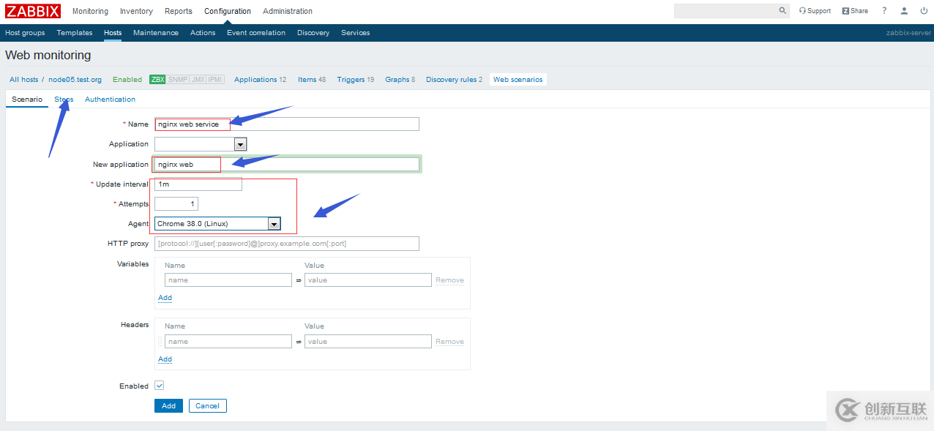Screen dimensions: 934x431
Task: Open the Configuration menu
Action: 228,11
